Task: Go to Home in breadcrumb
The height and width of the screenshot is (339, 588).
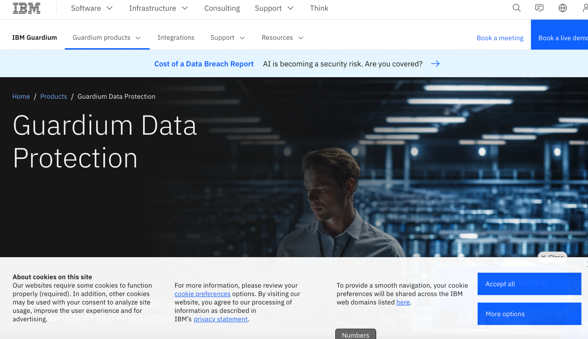Action: [21, 96]
